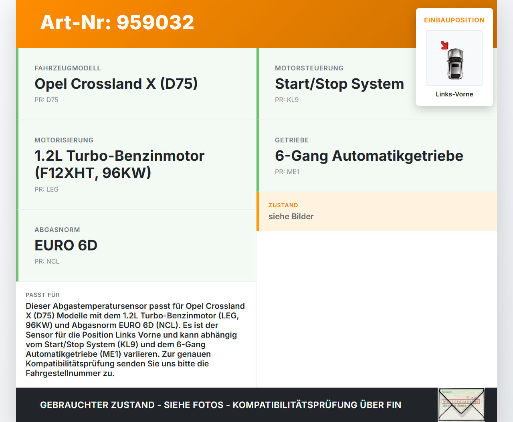Click the GEBRAUCHTER ZUSTAND footer banner text

[220, 405]
